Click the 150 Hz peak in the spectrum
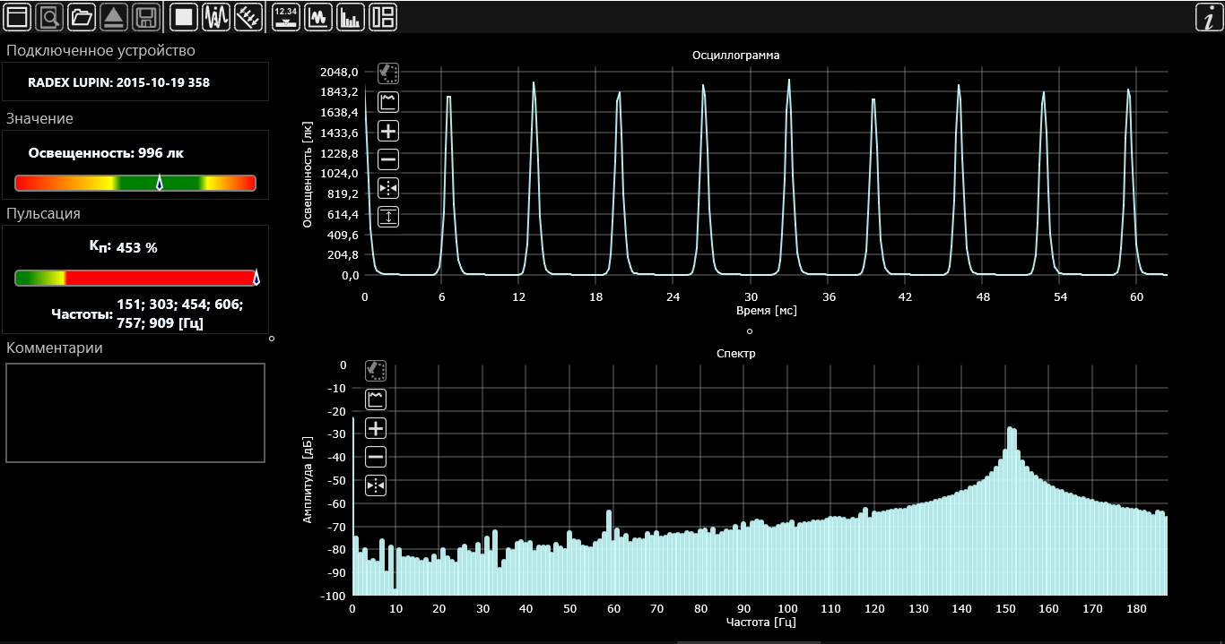Image resolution: width=1225 pixels, height=644 pixels. pos(1012,511)
